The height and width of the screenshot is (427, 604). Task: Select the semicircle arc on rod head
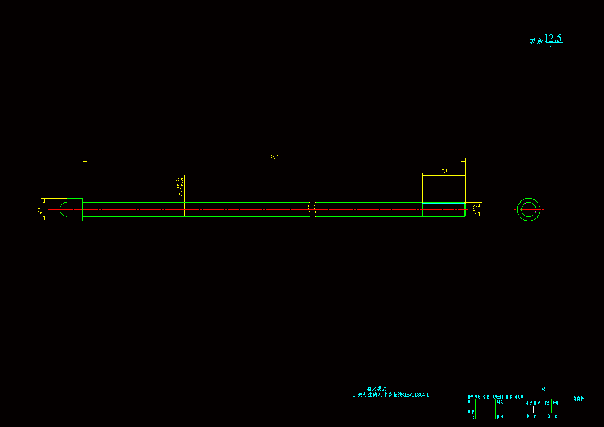pyautogui.click(x=61, y=209)
